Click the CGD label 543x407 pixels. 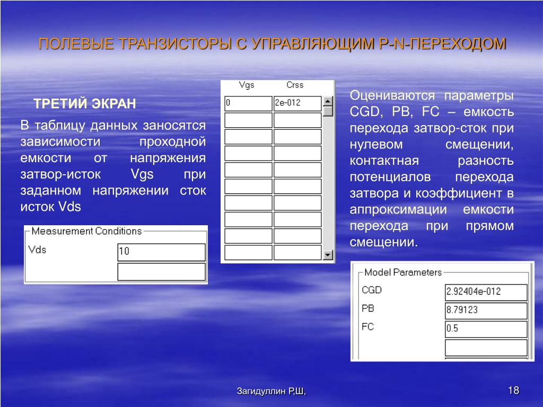(x=372, y=290)
